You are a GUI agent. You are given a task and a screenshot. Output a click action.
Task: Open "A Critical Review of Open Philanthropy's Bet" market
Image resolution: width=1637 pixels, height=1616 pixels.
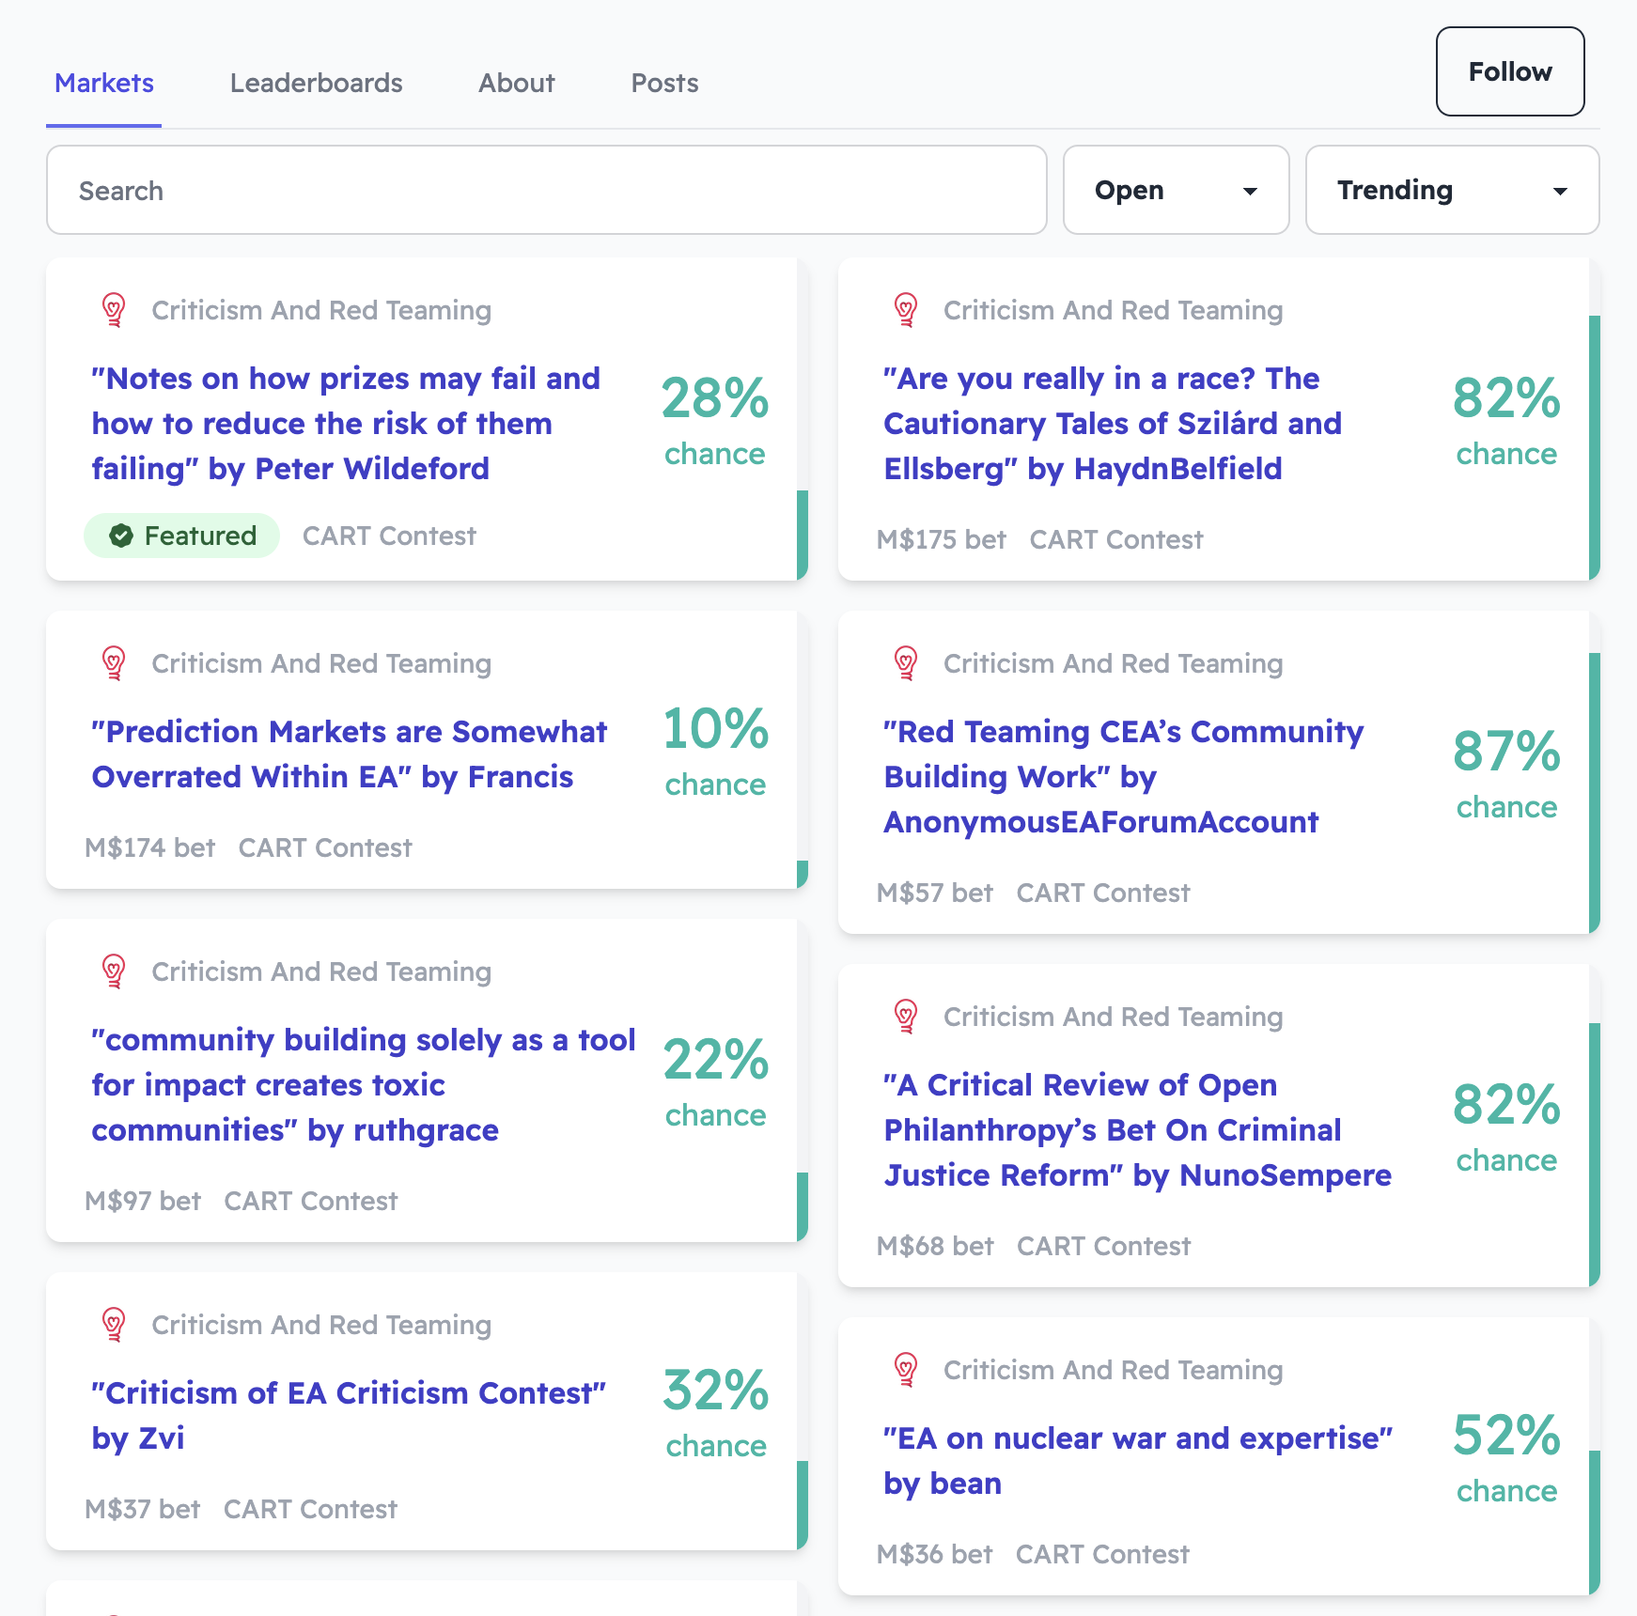(x=1138, y=1130)
